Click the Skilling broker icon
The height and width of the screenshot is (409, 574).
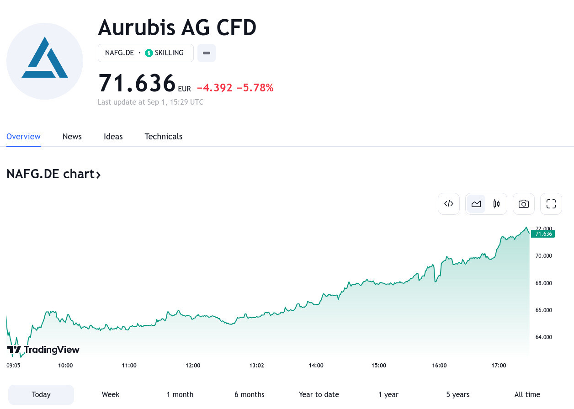[x=149, y=53]
